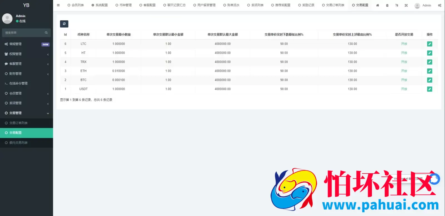Edit the BTC trade config row
Viewport: 445px width, 216px height.
pyautogui.click(x=430, y=80)
